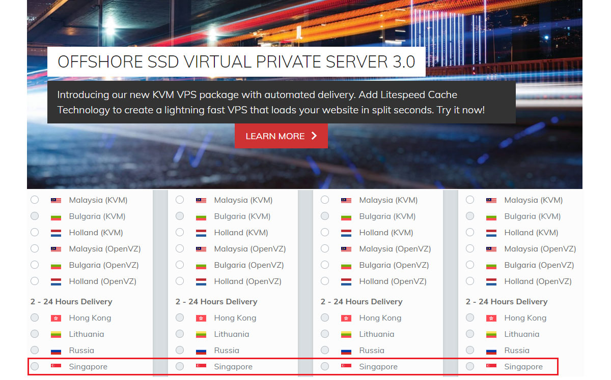Click '2 - 24 Hours Delivery' in third column
The image size is (611, 380).
(362, 302)
